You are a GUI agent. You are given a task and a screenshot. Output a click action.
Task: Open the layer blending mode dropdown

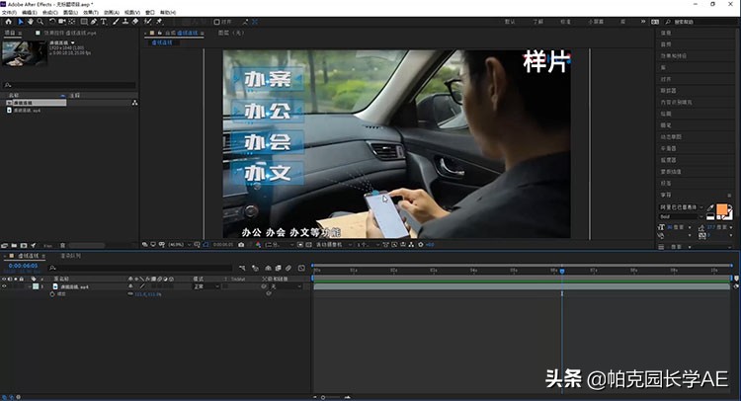click(x=206, y=286)
